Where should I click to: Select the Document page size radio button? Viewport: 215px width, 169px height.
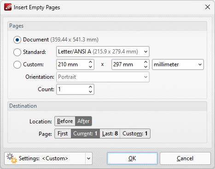point(17,40)
